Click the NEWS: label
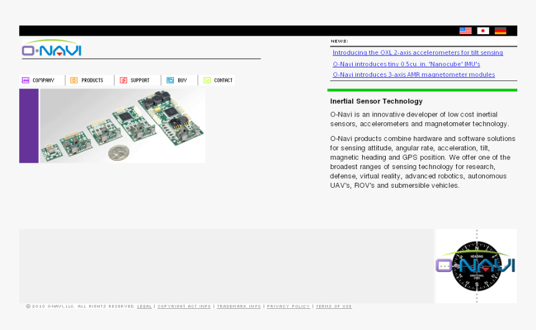Screen dimensions: 536x330 point(340,41)
